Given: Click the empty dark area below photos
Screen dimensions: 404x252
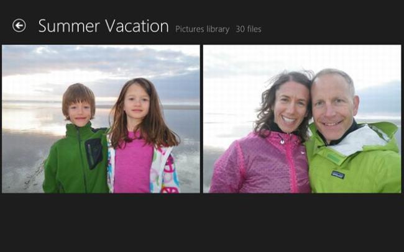Looking at the screenshot, I should pyautogui.click(x=202, y=223).
